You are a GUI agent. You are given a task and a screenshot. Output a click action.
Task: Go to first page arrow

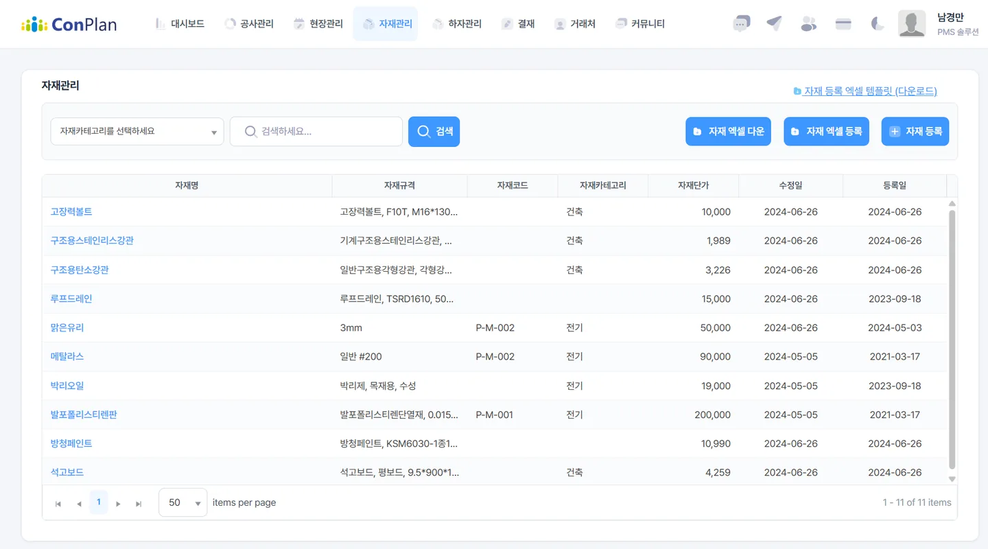(x=58, y=504)
